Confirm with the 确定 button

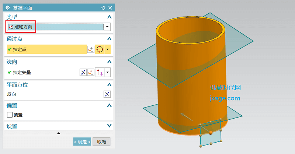click(x=82, y=142)
